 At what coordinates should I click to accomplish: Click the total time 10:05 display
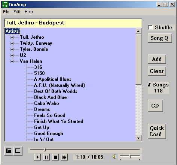coord(97,157)
